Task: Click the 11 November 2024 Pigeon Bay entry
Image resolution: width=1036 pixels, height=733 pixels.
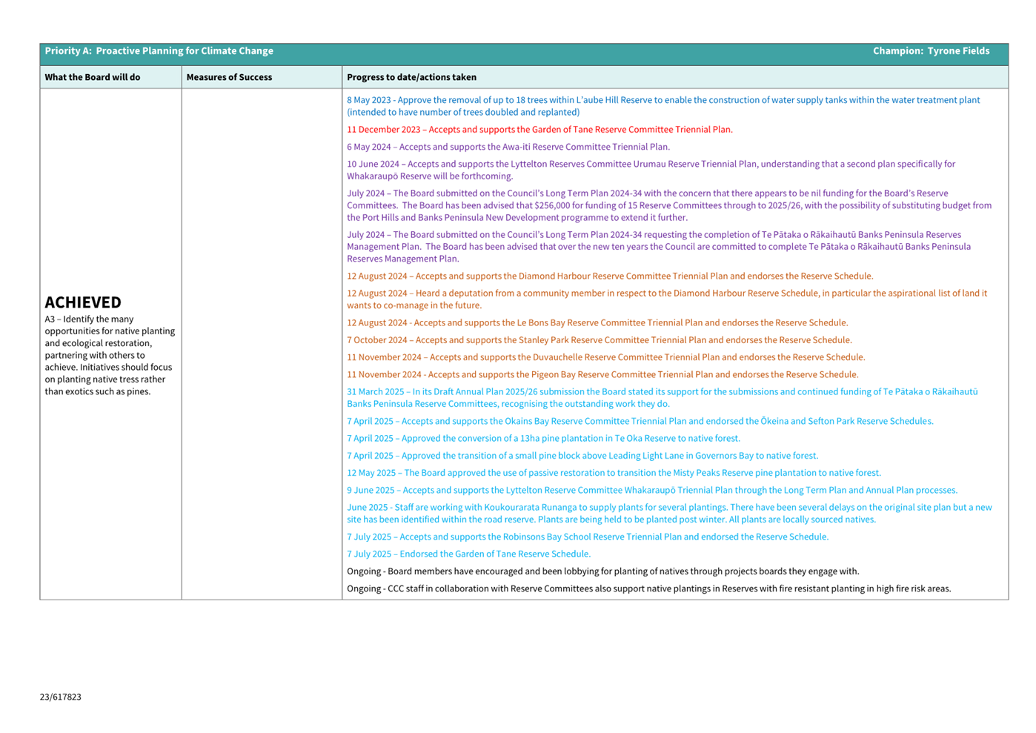Action: pyautogui.click(x=602, y=375)
